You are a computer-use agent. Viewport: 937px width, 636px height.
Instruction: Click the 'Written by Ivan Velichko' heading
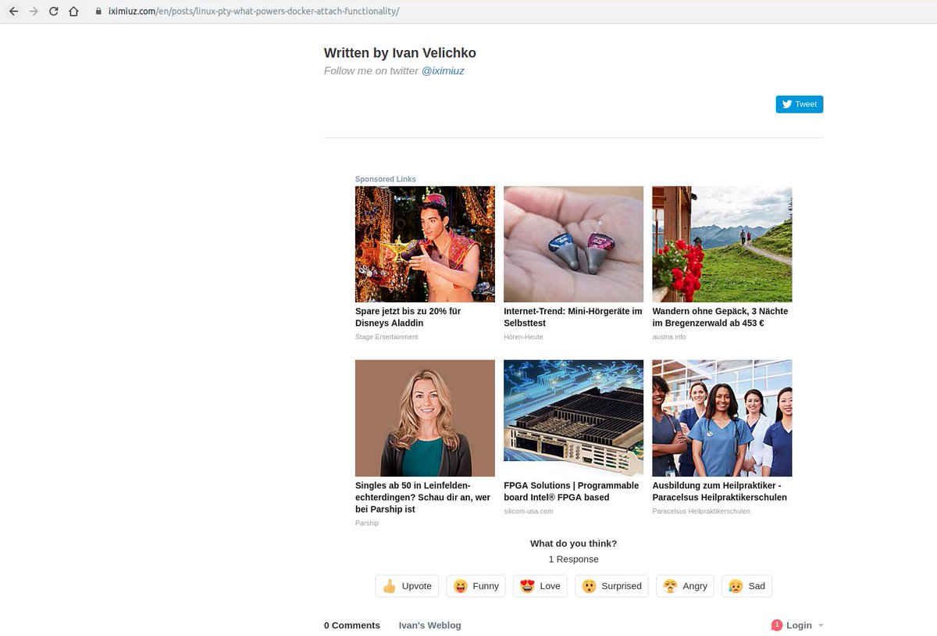click(x=400, y=53)
